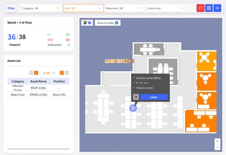The height and width of the screenshot is (155, 226).
Task: Click the Filter button
Action: [11, 8]
